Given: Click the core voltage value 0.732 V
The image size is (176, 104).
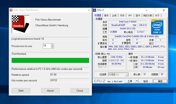Looking at the screenshot, I should point(141,32).
